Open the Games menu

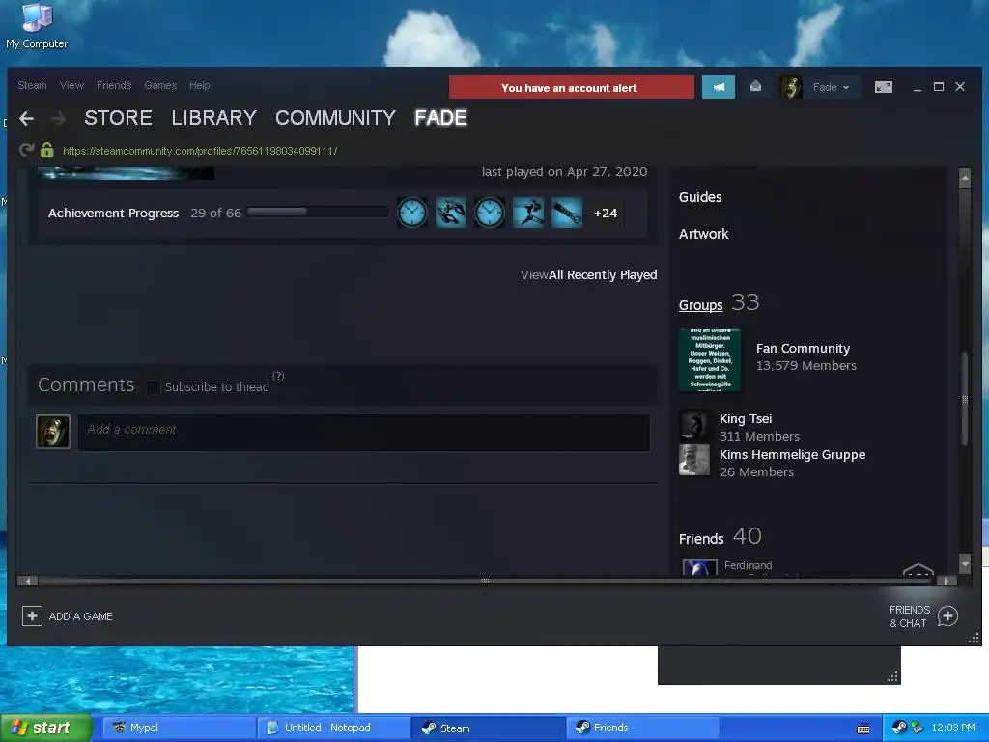tap(160, 85)
